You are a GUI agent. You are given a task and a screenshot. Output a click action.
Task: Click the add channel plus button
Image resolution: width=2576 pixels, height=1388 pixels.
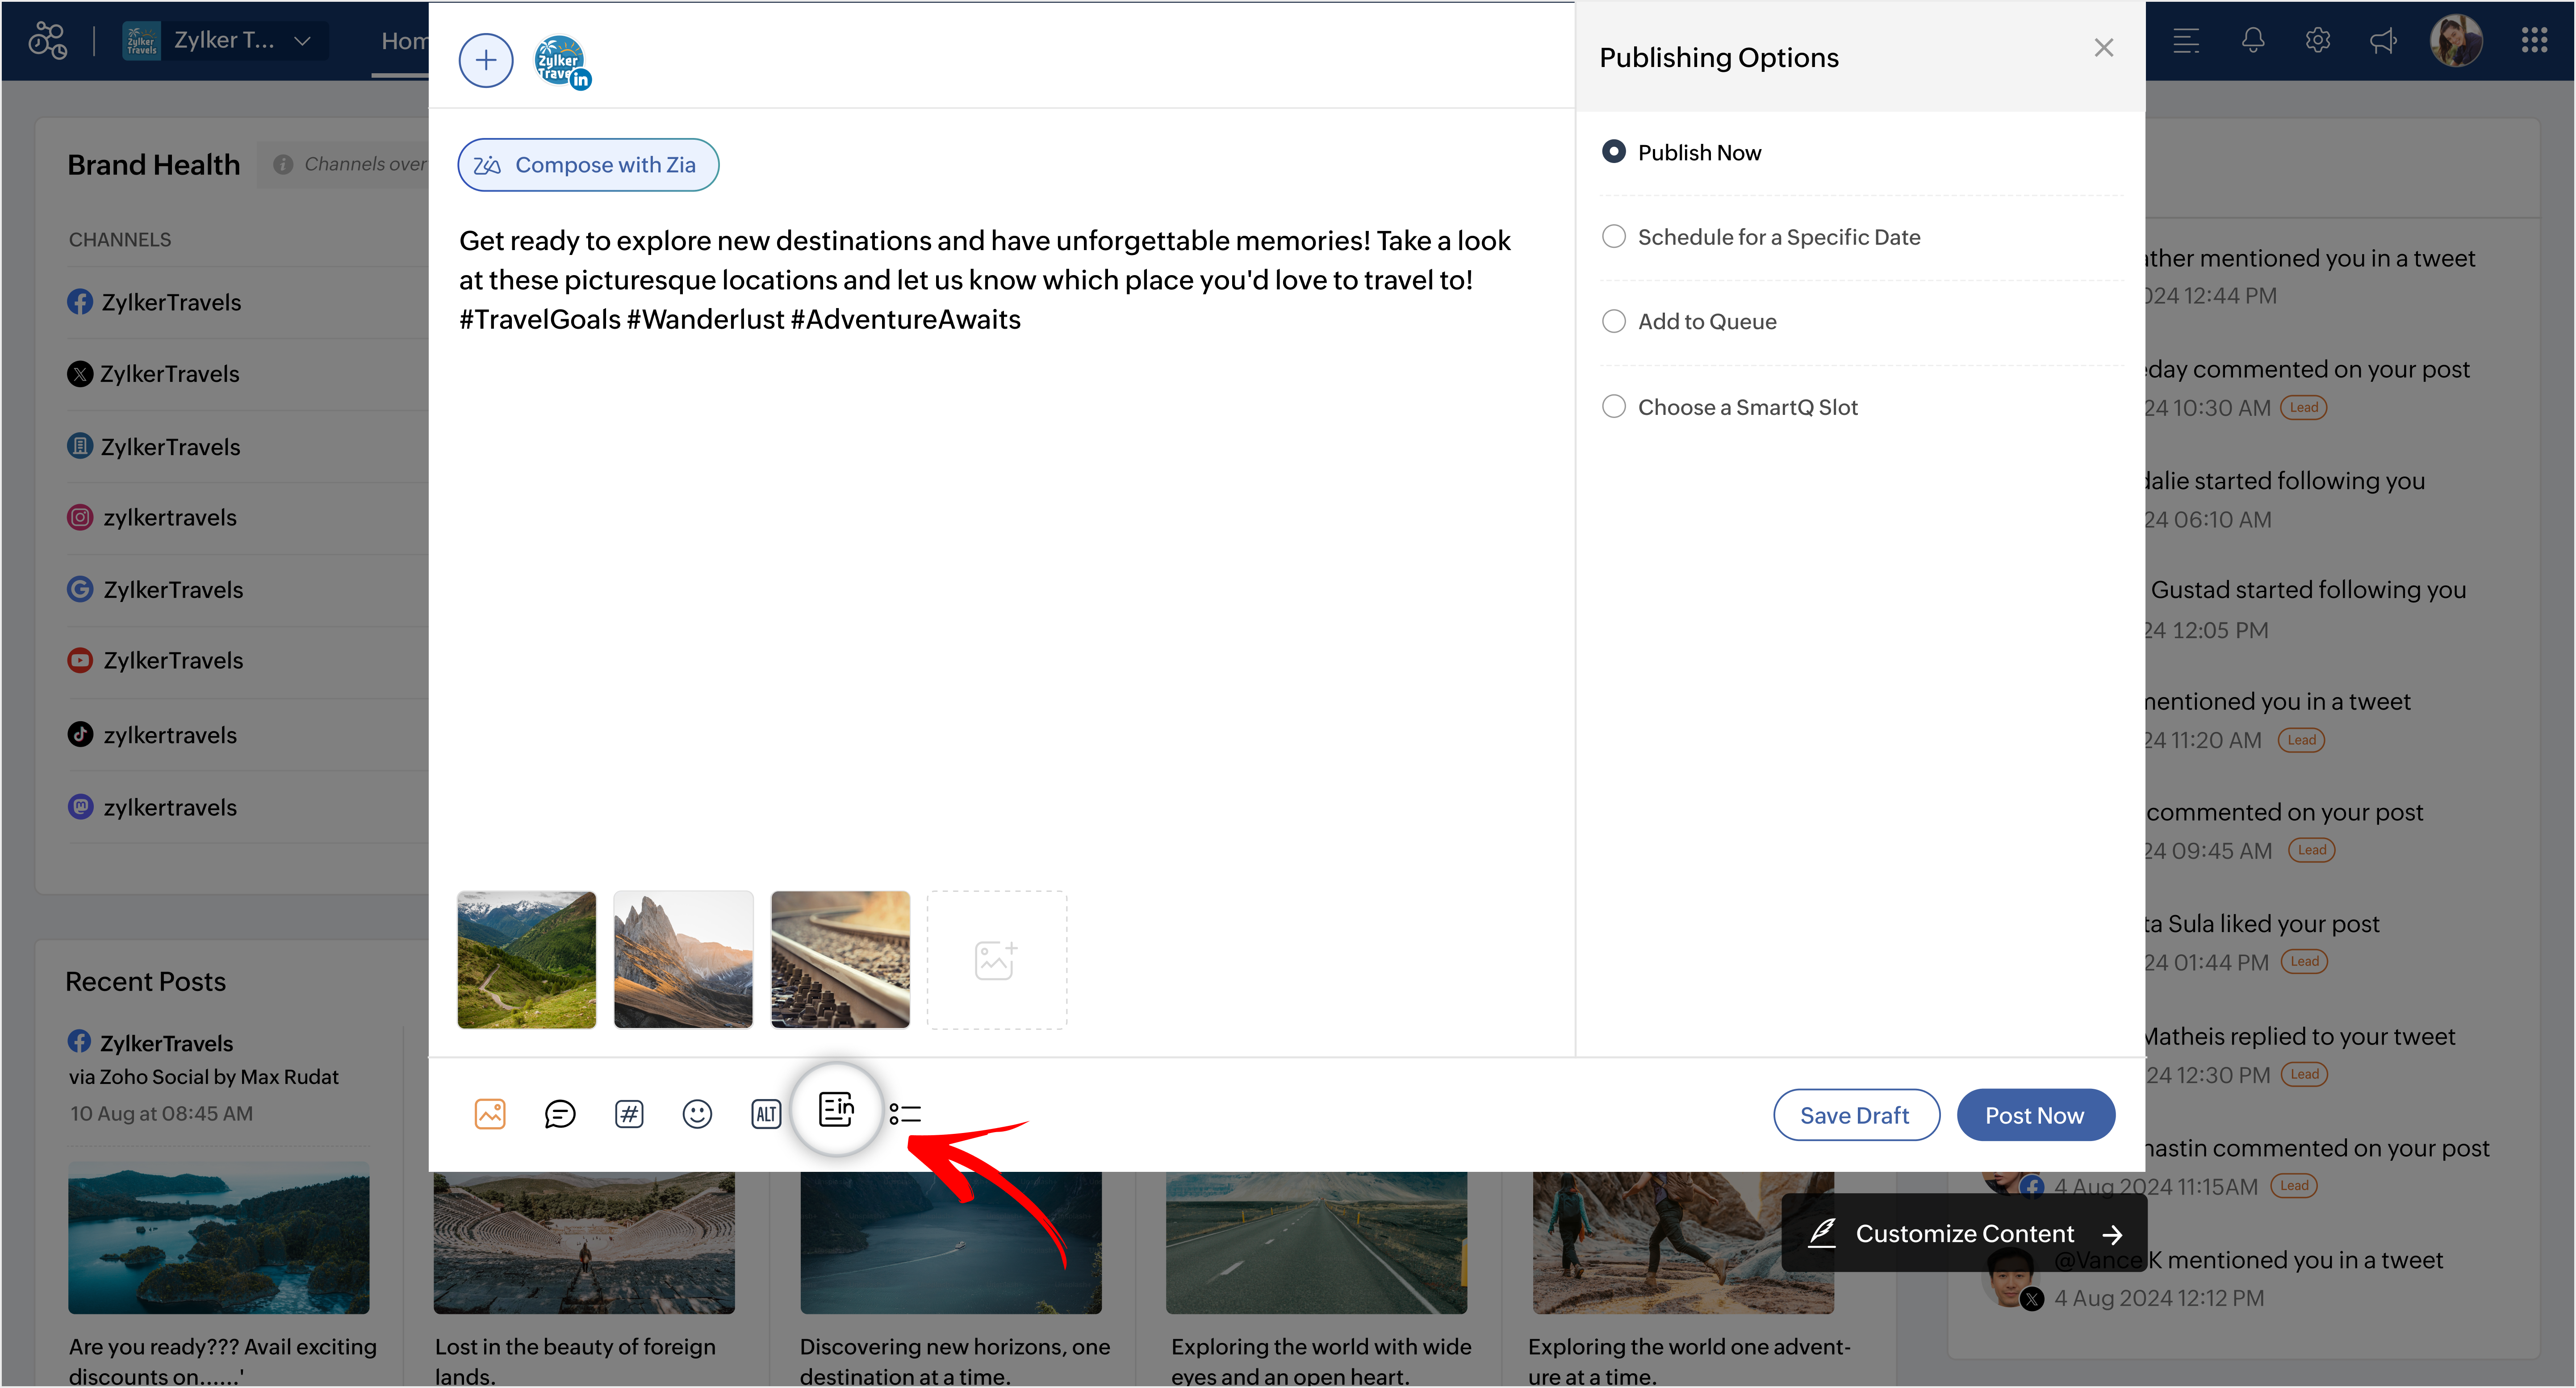tap(486, 61)
